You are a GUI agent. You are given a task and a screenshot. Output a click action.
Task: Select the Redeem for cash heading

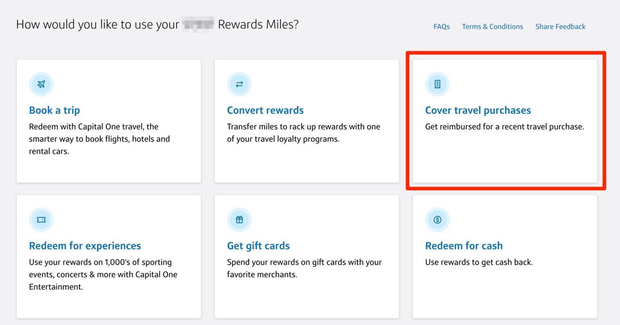coord(464,246)
